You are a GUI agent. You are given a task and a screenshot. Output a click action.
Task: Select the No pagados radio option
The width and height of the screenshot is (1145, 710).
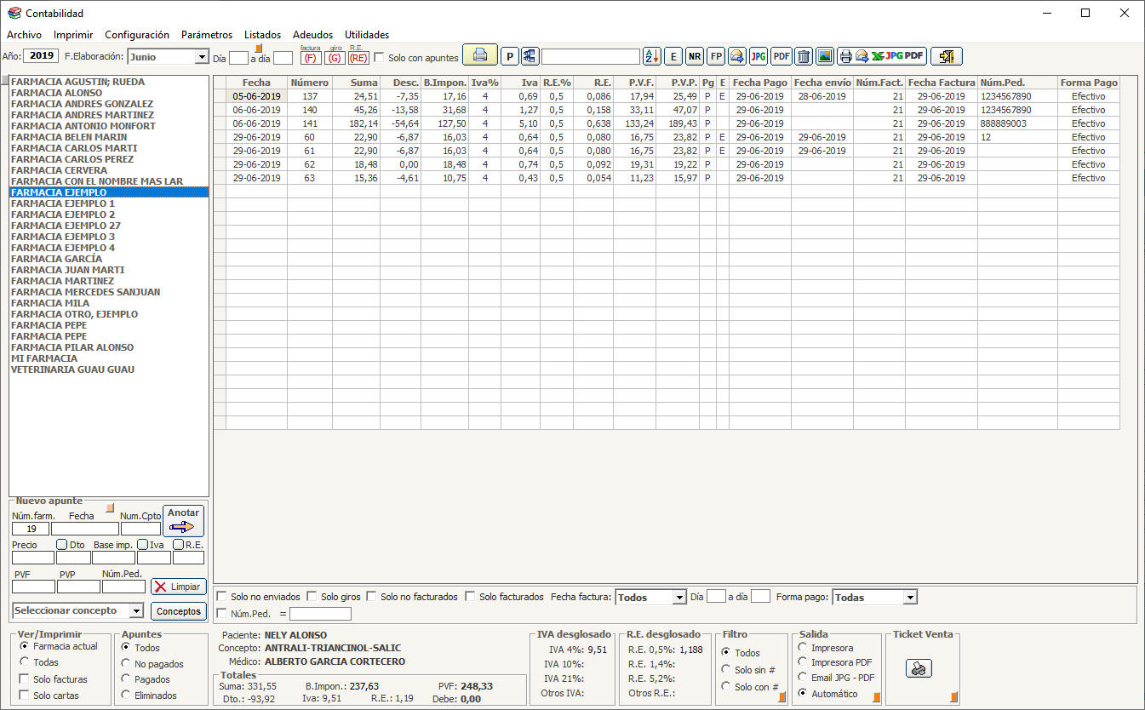click(x=127, y=664)
